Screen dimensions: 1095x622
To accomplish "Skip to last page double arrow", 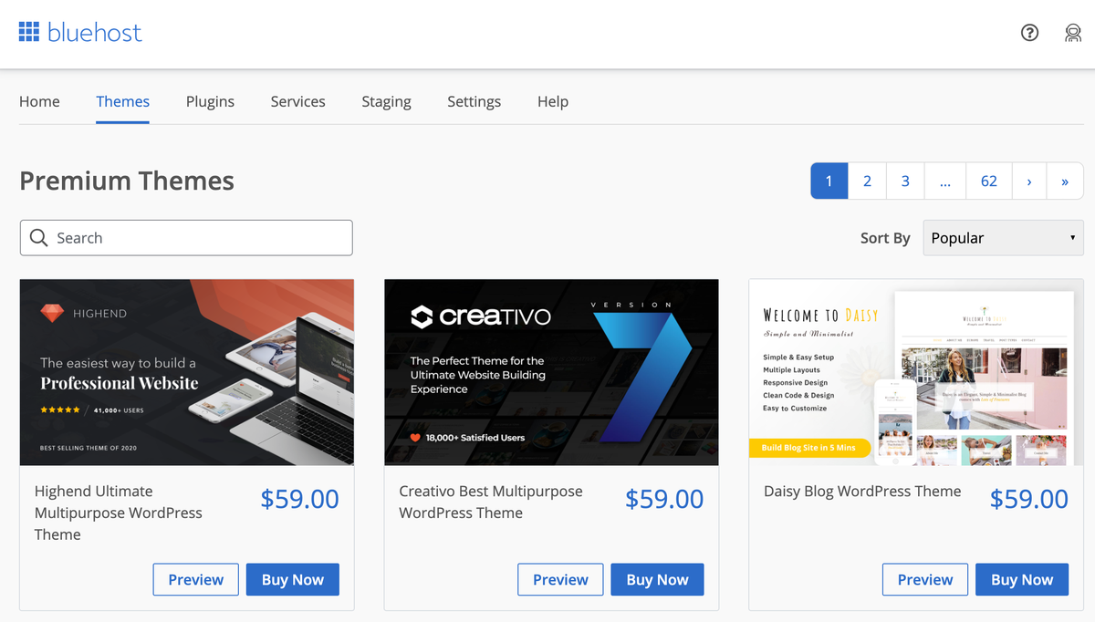I will pos(1065,181).
